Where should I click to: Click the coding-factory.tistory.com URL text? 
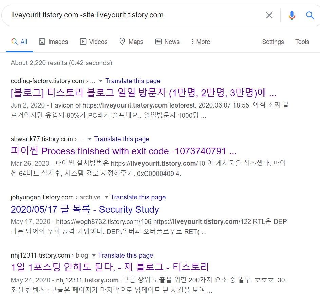[48, 81]
